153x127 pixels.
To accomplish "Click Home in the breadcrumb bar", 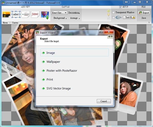I will pyautogui.click(x=5, y=23).
